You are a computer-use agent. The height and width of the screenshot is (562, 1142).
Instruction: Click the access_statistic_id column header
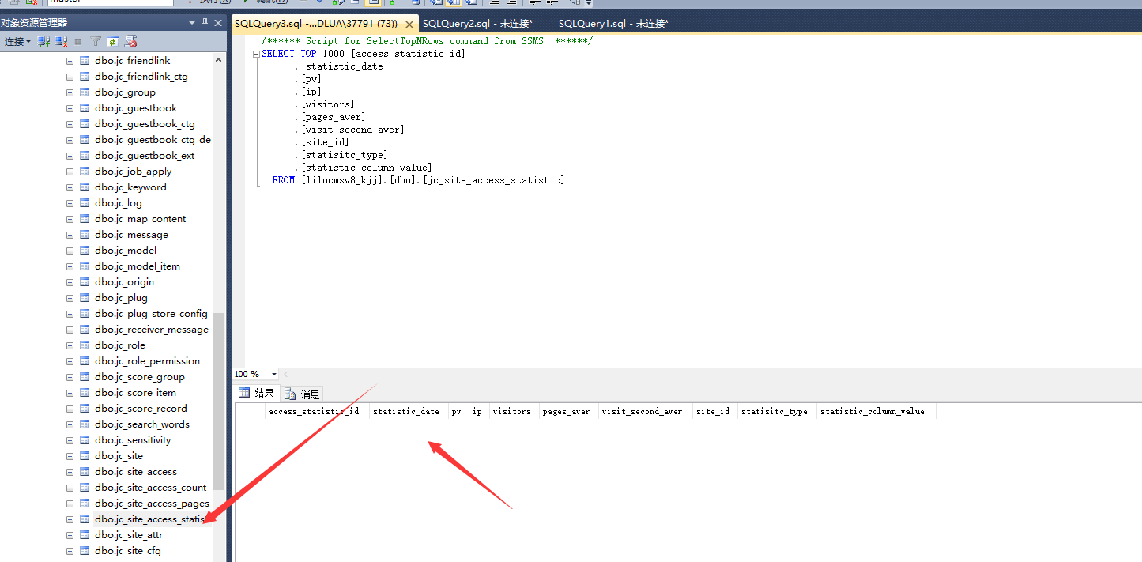pyautogui.click(x=317, y=411)
